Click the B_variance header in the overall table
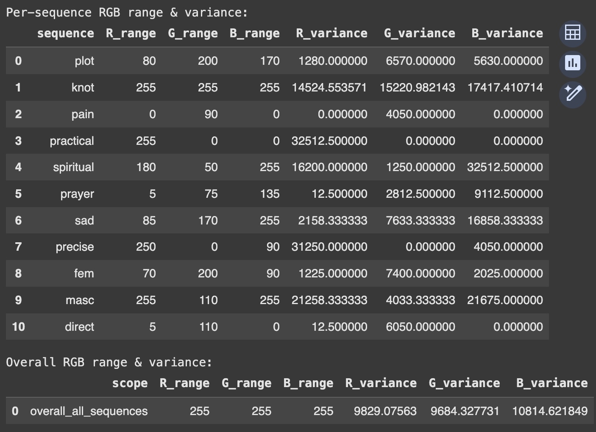This screenshot has width=596, height=432. point(552,383)
